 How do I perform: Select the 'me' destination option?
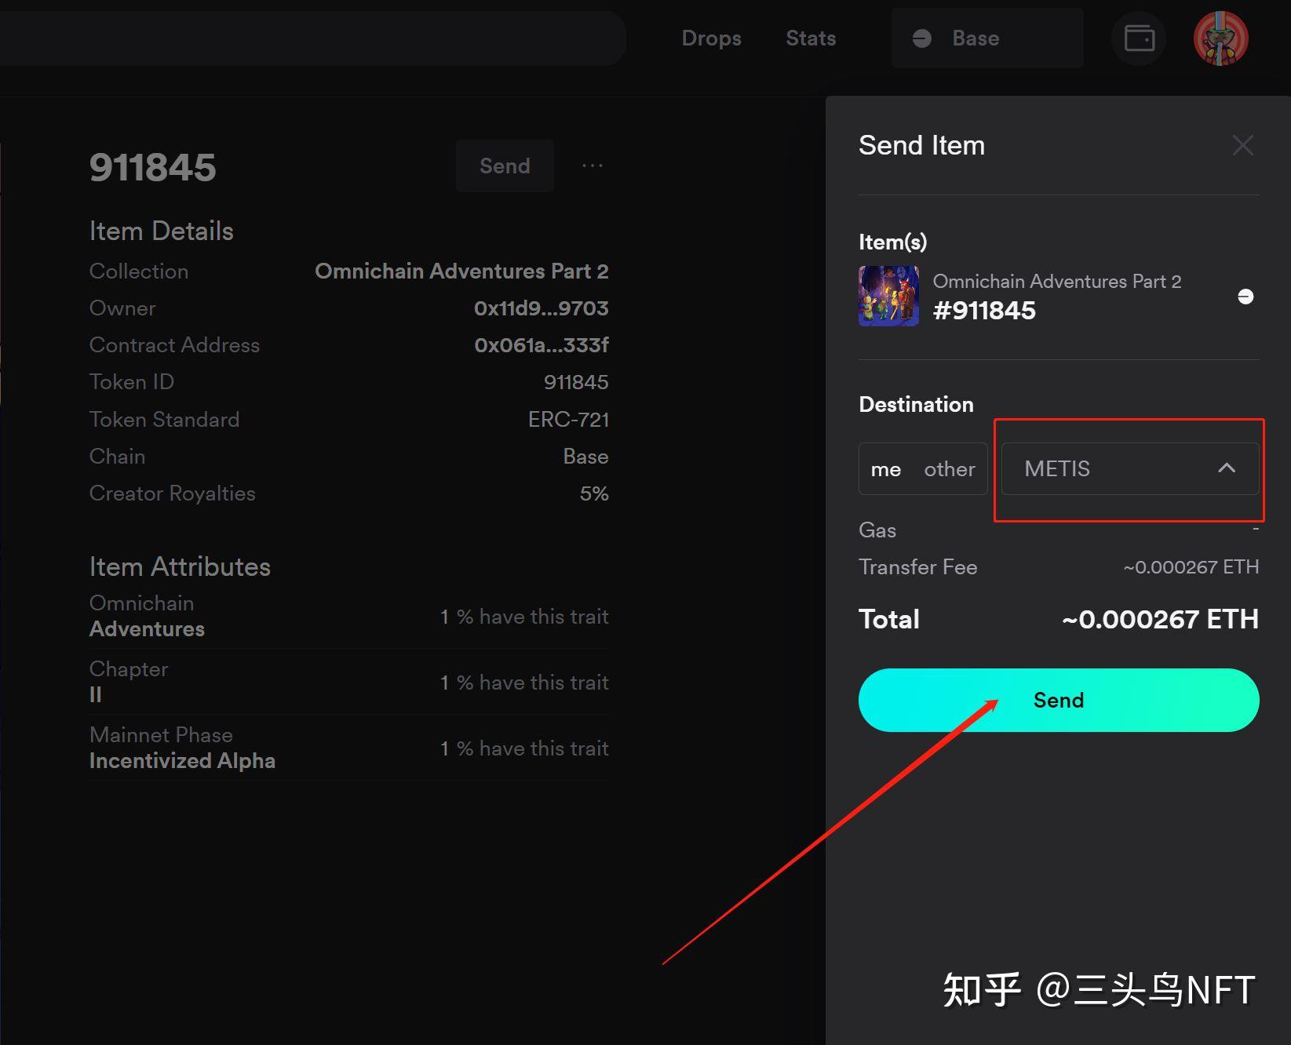(886, 469)
